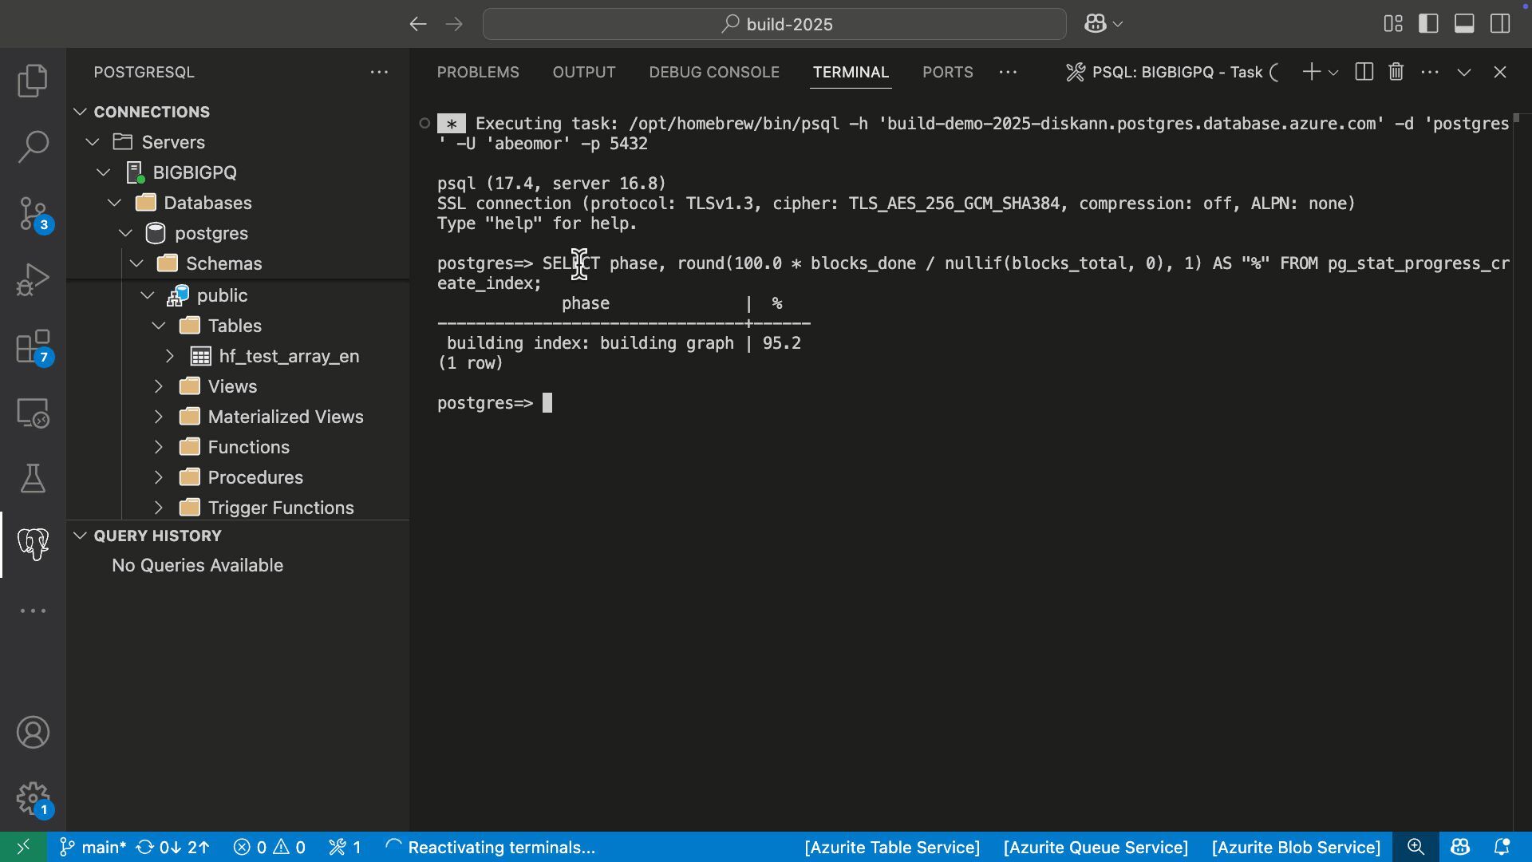Collapse the public schema node

[x=148, y=295]
